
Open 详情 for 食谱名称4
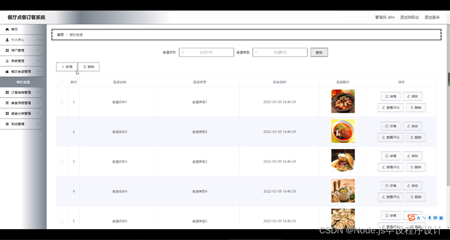click(x=391, y=186)
